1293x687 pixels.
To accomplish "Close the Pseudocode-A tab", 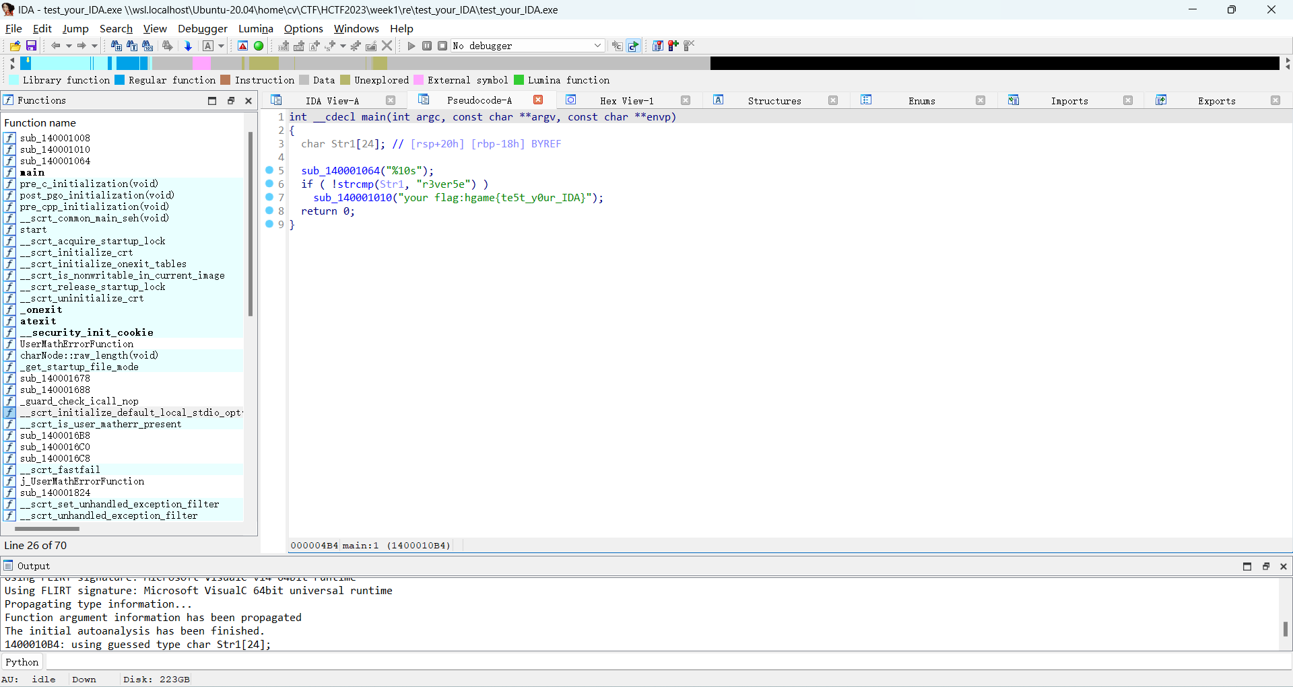I will coord(538,100).
